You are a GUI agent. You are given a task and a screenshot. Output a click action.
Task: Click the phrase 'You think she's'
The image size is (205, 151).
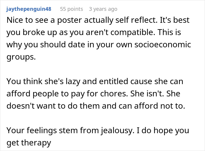tap(33, 81)
